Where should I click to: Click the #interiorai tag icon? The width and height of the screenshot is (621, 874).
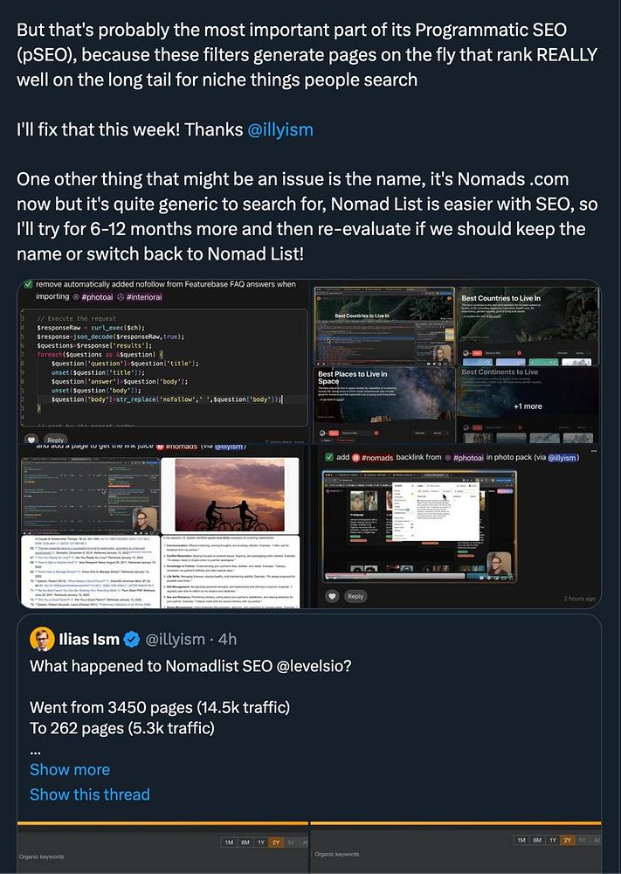coord(121,297)
